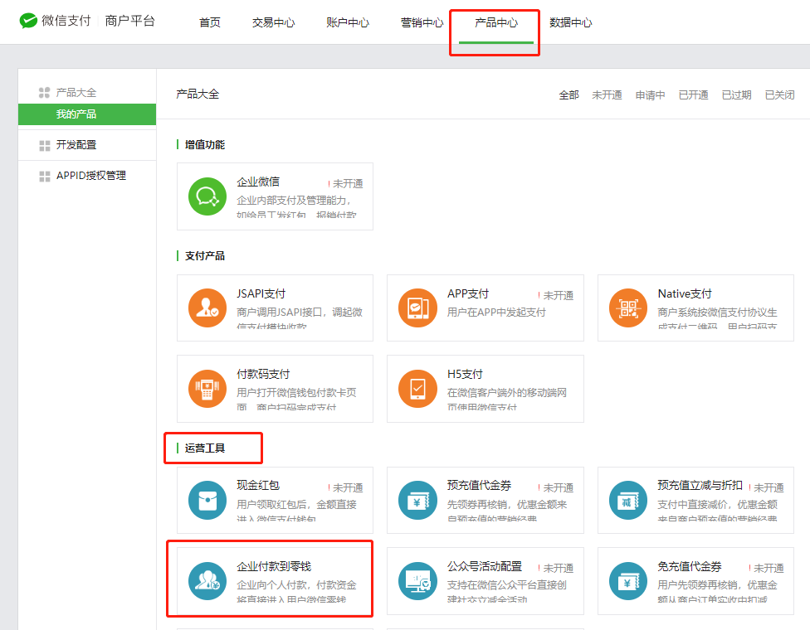Click the 产品大全 sidebar dots icon
810x630 pixels.
(x=45, y=92)
